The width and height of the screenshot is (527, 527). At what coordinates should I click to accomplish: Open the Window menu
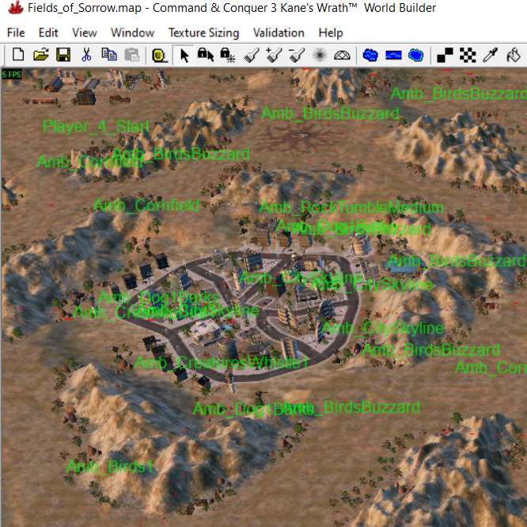point(132,32)
